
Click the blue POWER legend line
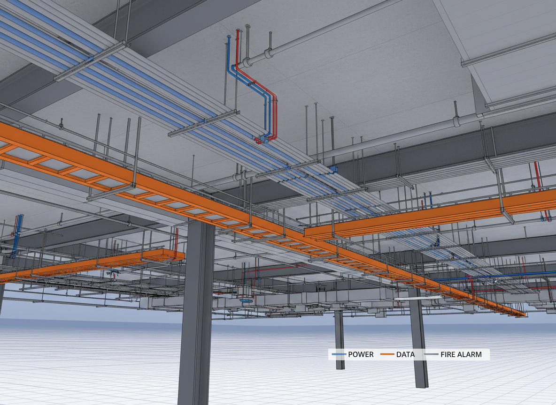click(x=339, y=354)
